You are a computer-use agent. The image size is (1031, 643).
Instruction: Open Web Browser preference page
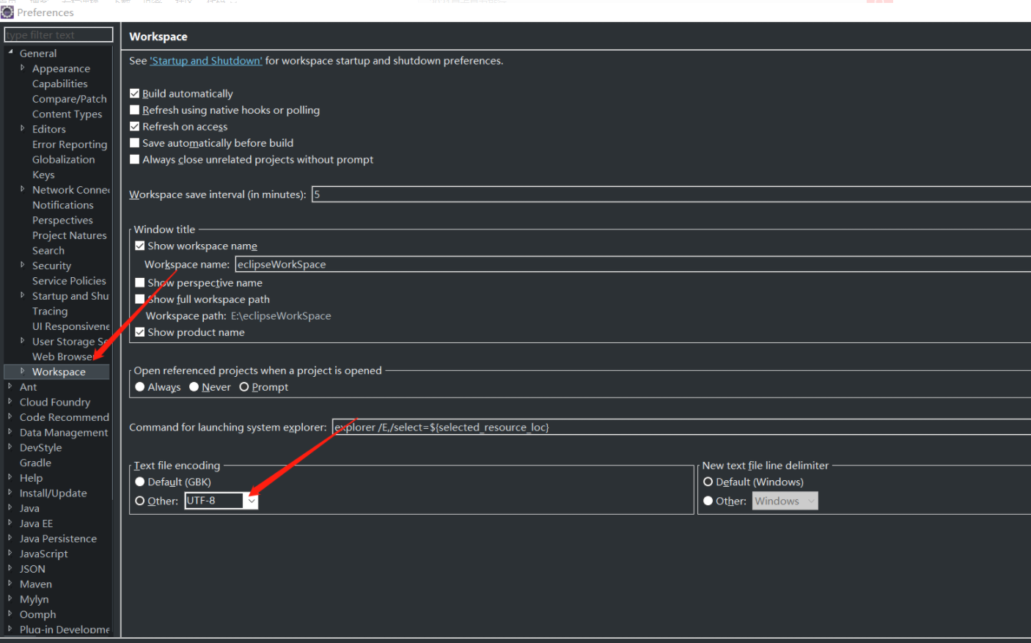pyautogui.click(x=65, y=356)
